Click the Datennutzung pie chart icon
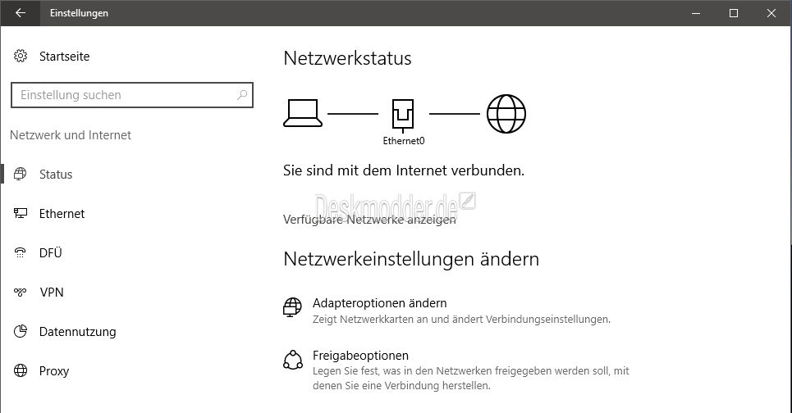 click(21, 331)
